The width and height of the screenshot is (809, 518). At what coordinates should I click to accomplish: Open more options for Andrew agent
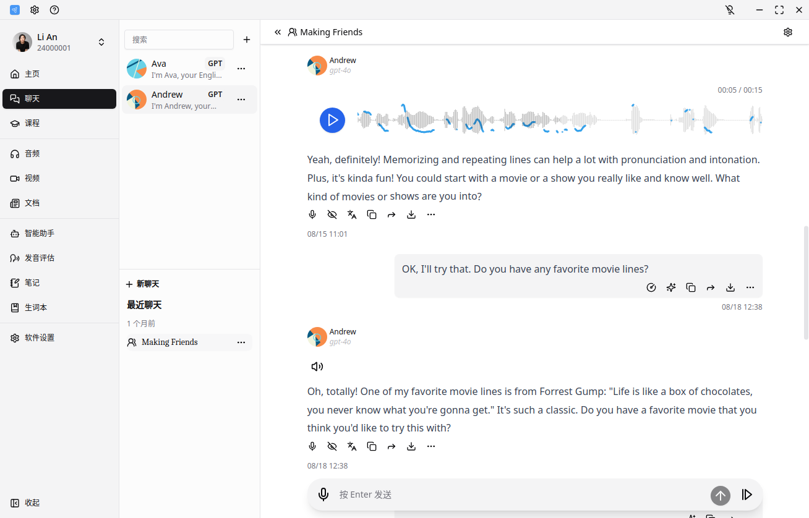[x=241, y=100]
